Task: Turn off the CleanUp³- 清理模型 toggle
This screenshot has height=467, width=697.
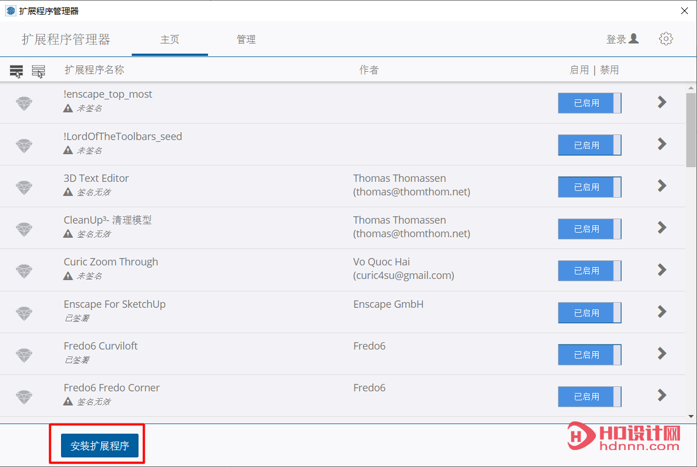Action: coord(590,229)
